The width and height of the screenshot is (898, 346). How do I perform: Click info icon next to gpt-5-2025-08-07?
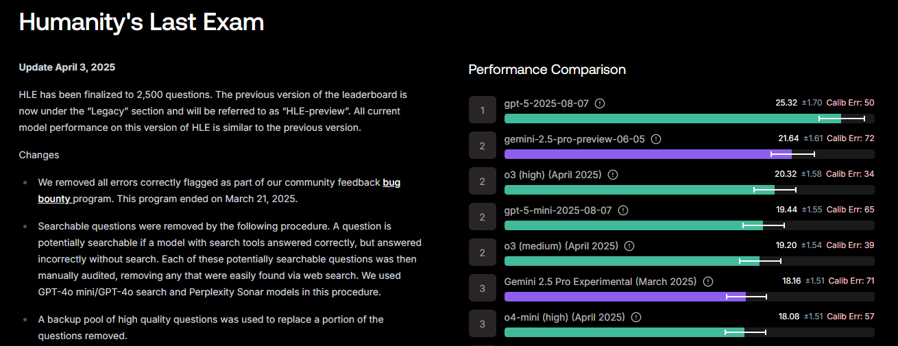[x=600, y=103]
